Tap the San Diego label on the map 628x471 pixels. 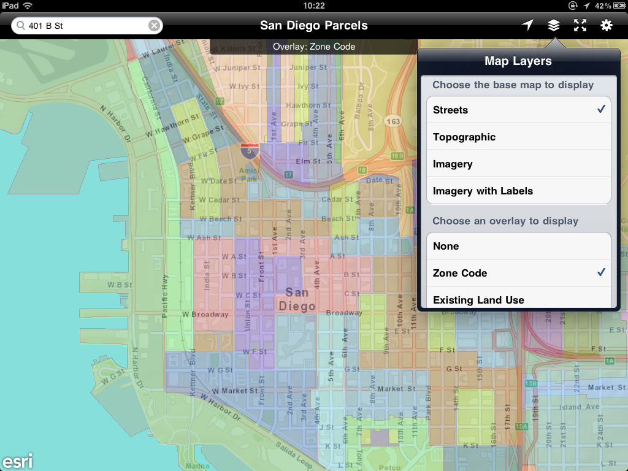coord(297,299)
